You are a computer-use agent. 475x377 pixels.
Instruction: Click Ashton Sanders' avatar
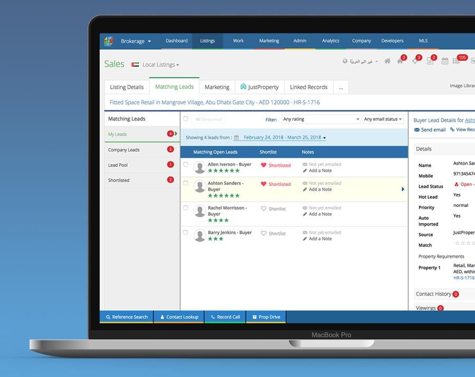tap(199, 186)
